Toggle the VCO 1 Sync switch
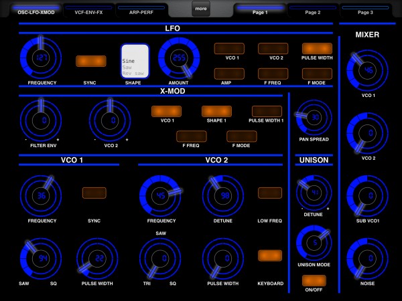Screen dimensions: 402x301 click(94, 193)
